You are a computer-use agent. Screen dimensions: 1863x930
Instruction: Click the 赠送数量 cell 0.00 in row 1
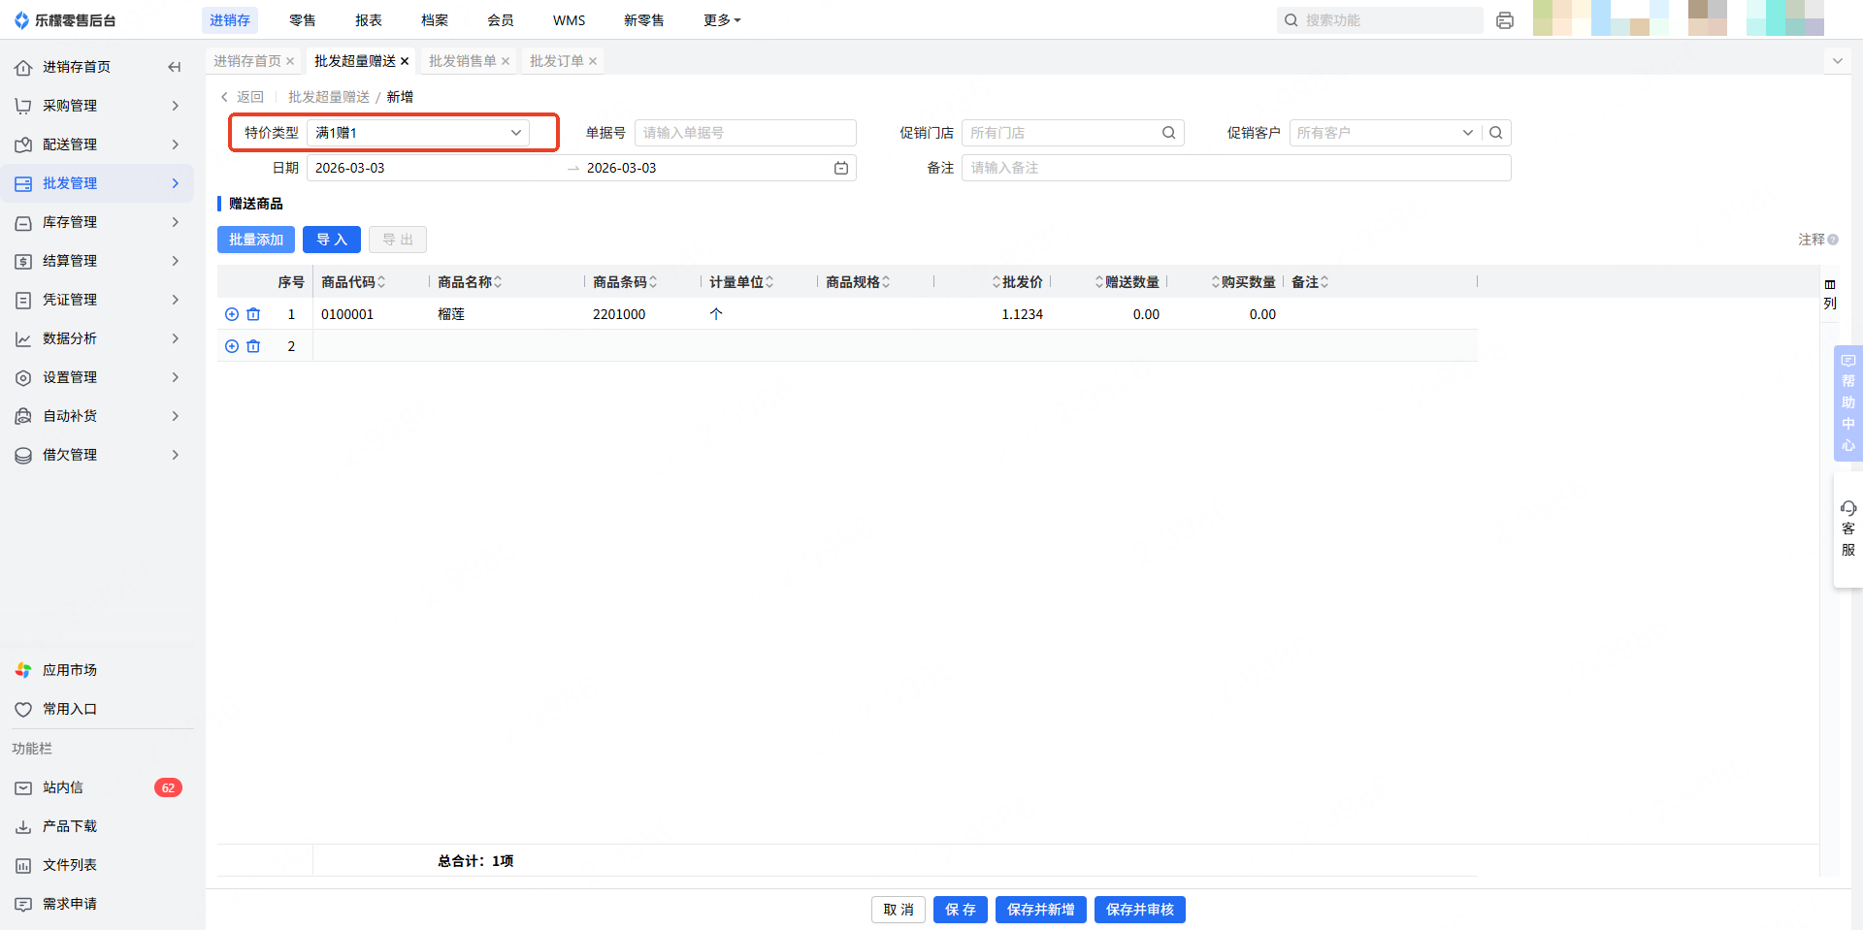[1146, 314]
